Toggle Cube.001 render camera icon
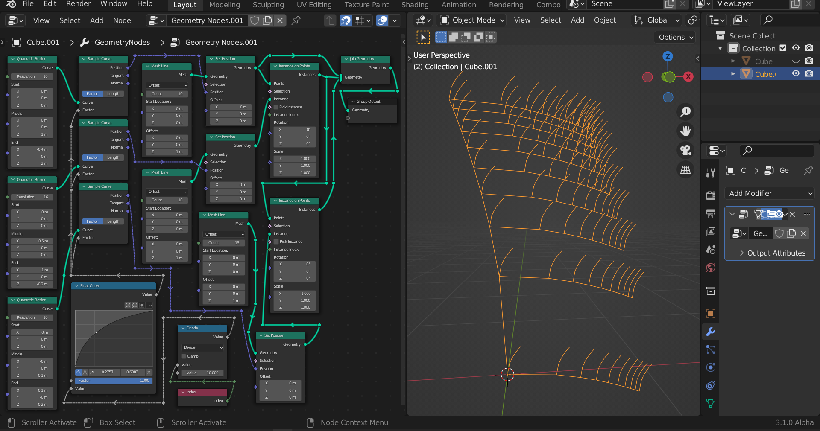This screenshot has height=431, width=820. (809, 73)
